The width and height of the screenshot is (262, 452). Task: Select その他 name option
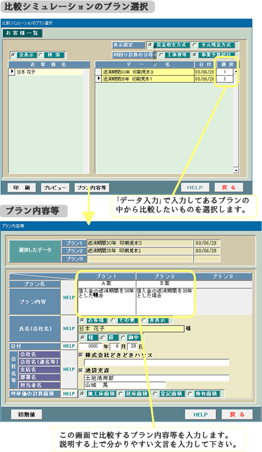coord(113,321)
